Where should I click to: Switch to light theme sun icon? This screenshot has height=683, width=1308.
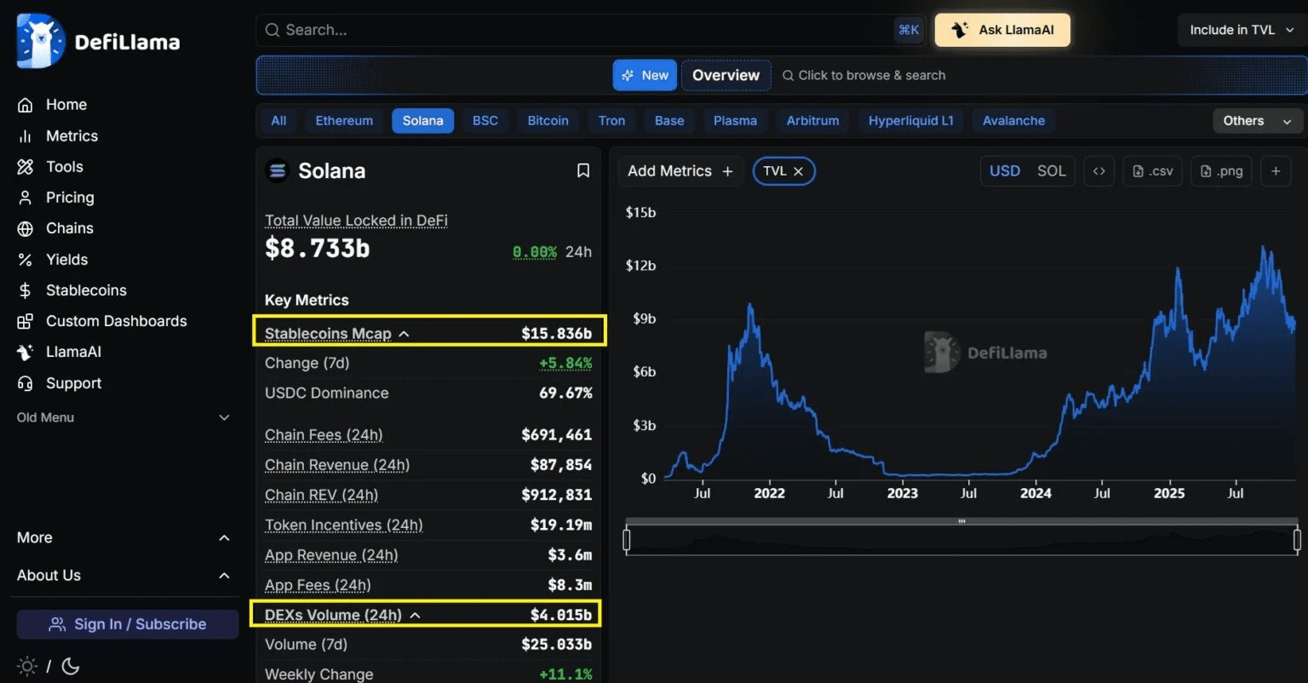click(26, 666)
